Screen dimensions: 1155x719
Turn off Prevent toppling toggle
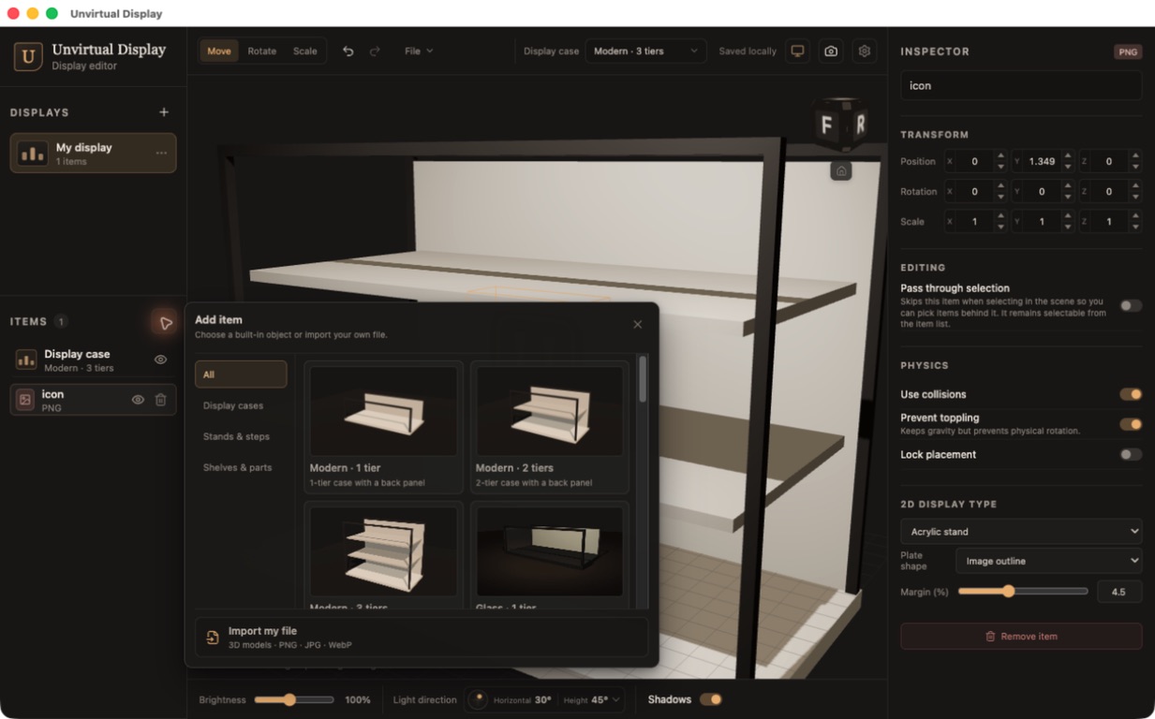tap(1131, 424)
